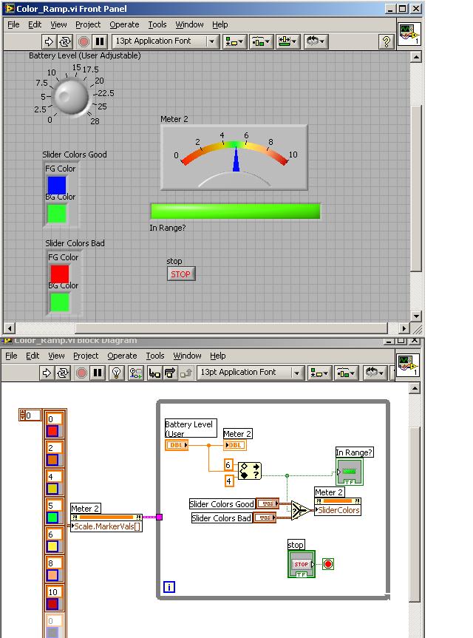Click the stop terminal in while loop

point(301,564)
